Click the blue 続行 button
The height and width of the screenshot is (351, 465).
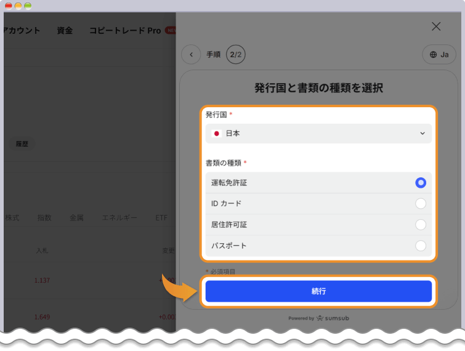pyautogui.click(x=318, y=291)
